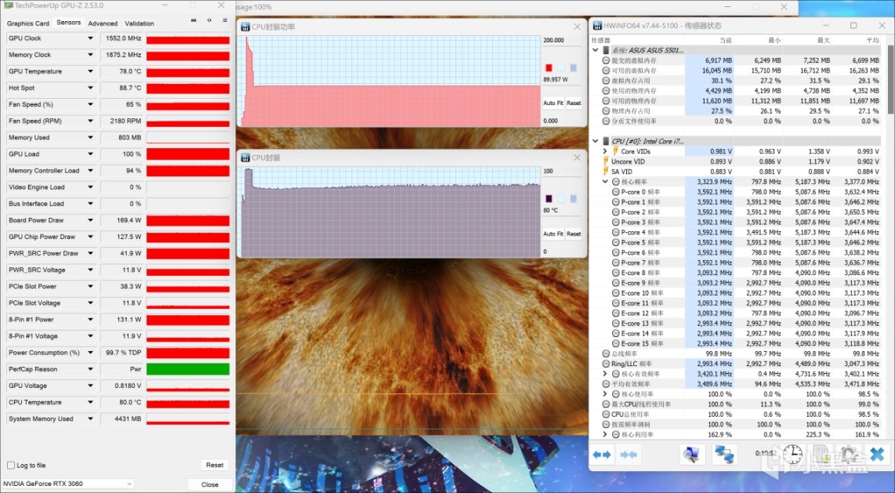Viewport: 895px width, 493px height.
Task: Switch to the Advanced tab
Action: point(103,24)
